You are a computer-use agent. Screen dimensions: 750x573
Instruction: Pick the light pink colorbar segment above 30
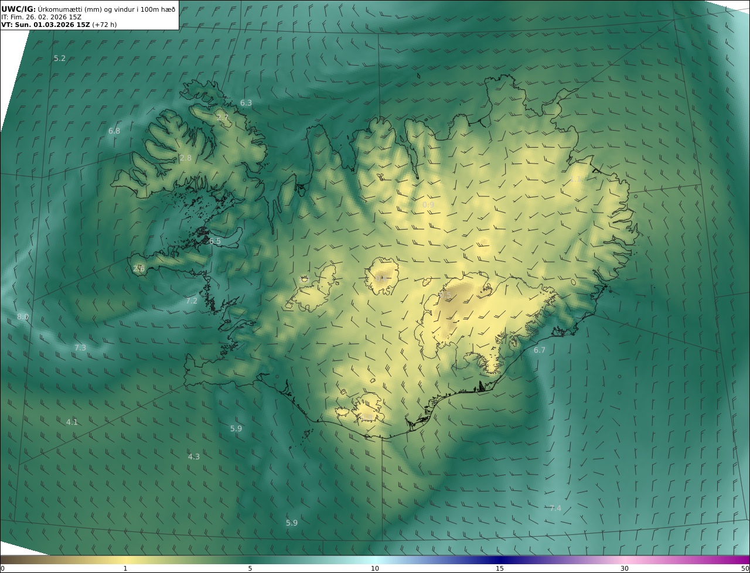pyautogui.click(x=625, y=560)
